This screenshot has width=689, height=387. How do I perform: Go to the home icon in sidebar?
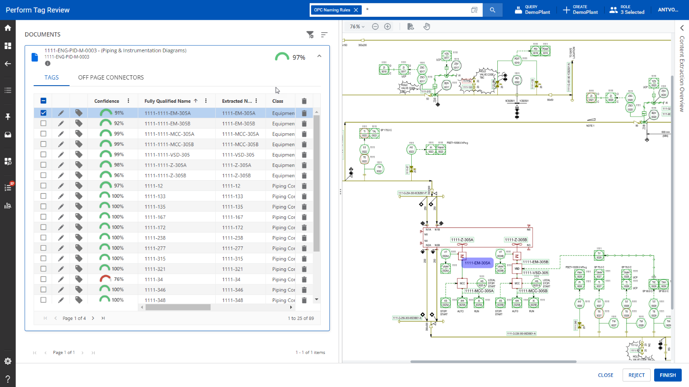(x=8, y=28)
